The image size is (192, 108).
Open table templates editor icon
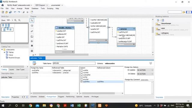pos(158,20)
